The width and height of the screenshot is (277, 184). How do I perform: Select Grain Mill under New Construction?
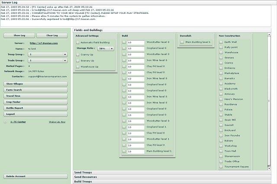coord(221,120)
